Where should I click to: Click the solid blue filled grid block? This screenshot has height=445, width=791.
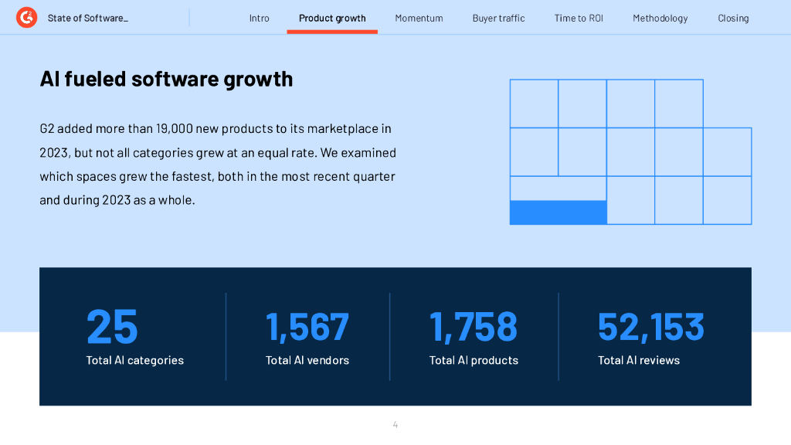[558, 212]
